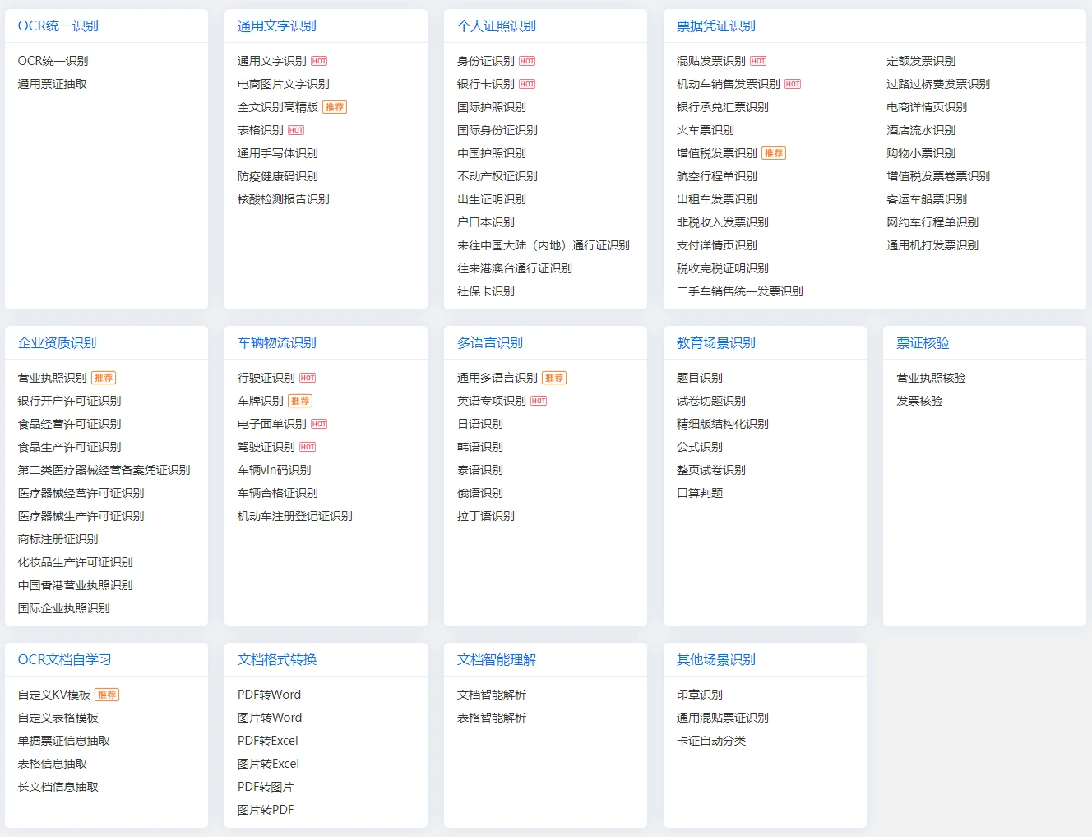Click the 推荐 badge beside 车牌识别
Image resolution: width=1092 pixels, height=837 pixels.
tap(300, 401)
